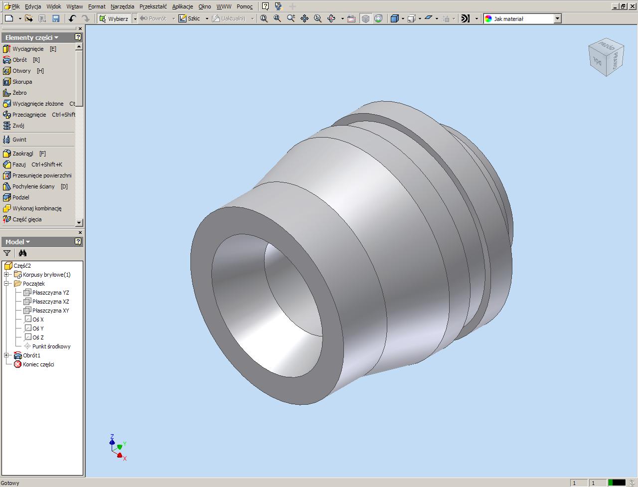Select the Otwory (holes) tool

(23, 71)
